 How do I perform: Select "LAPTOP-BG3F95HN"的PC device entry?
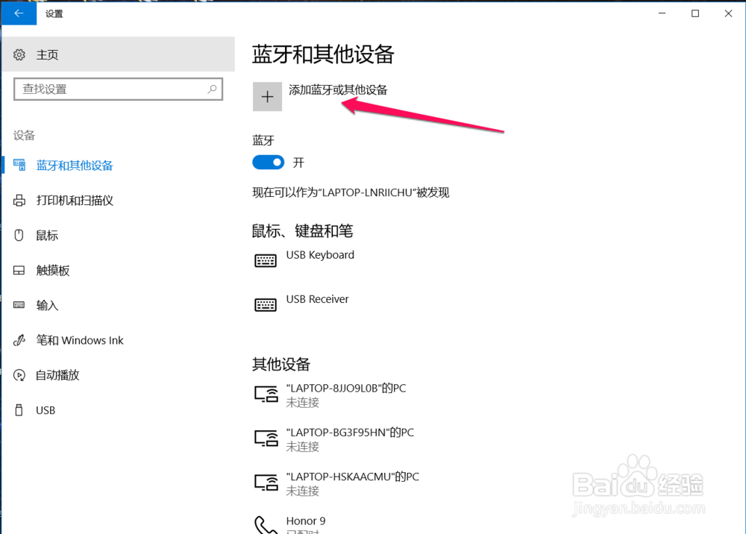(350, 433)
